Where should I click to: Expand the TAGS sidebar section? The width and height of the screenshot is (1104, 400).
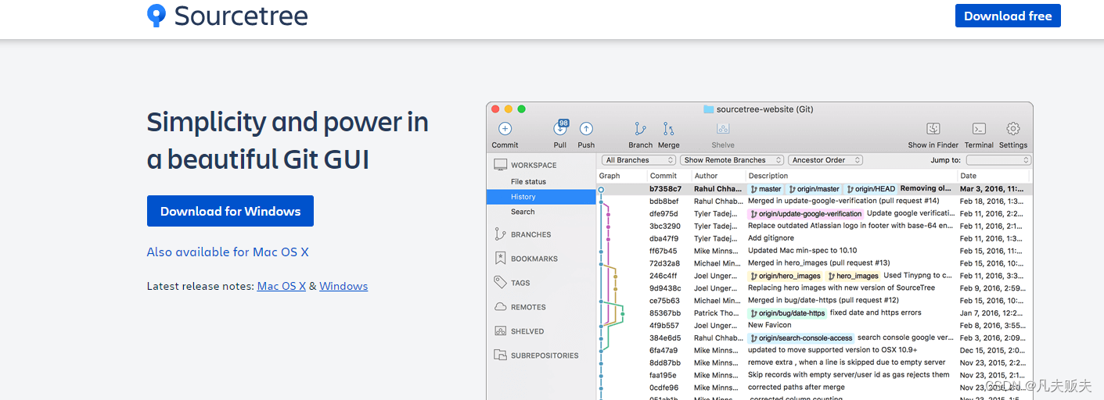(520, 283)
